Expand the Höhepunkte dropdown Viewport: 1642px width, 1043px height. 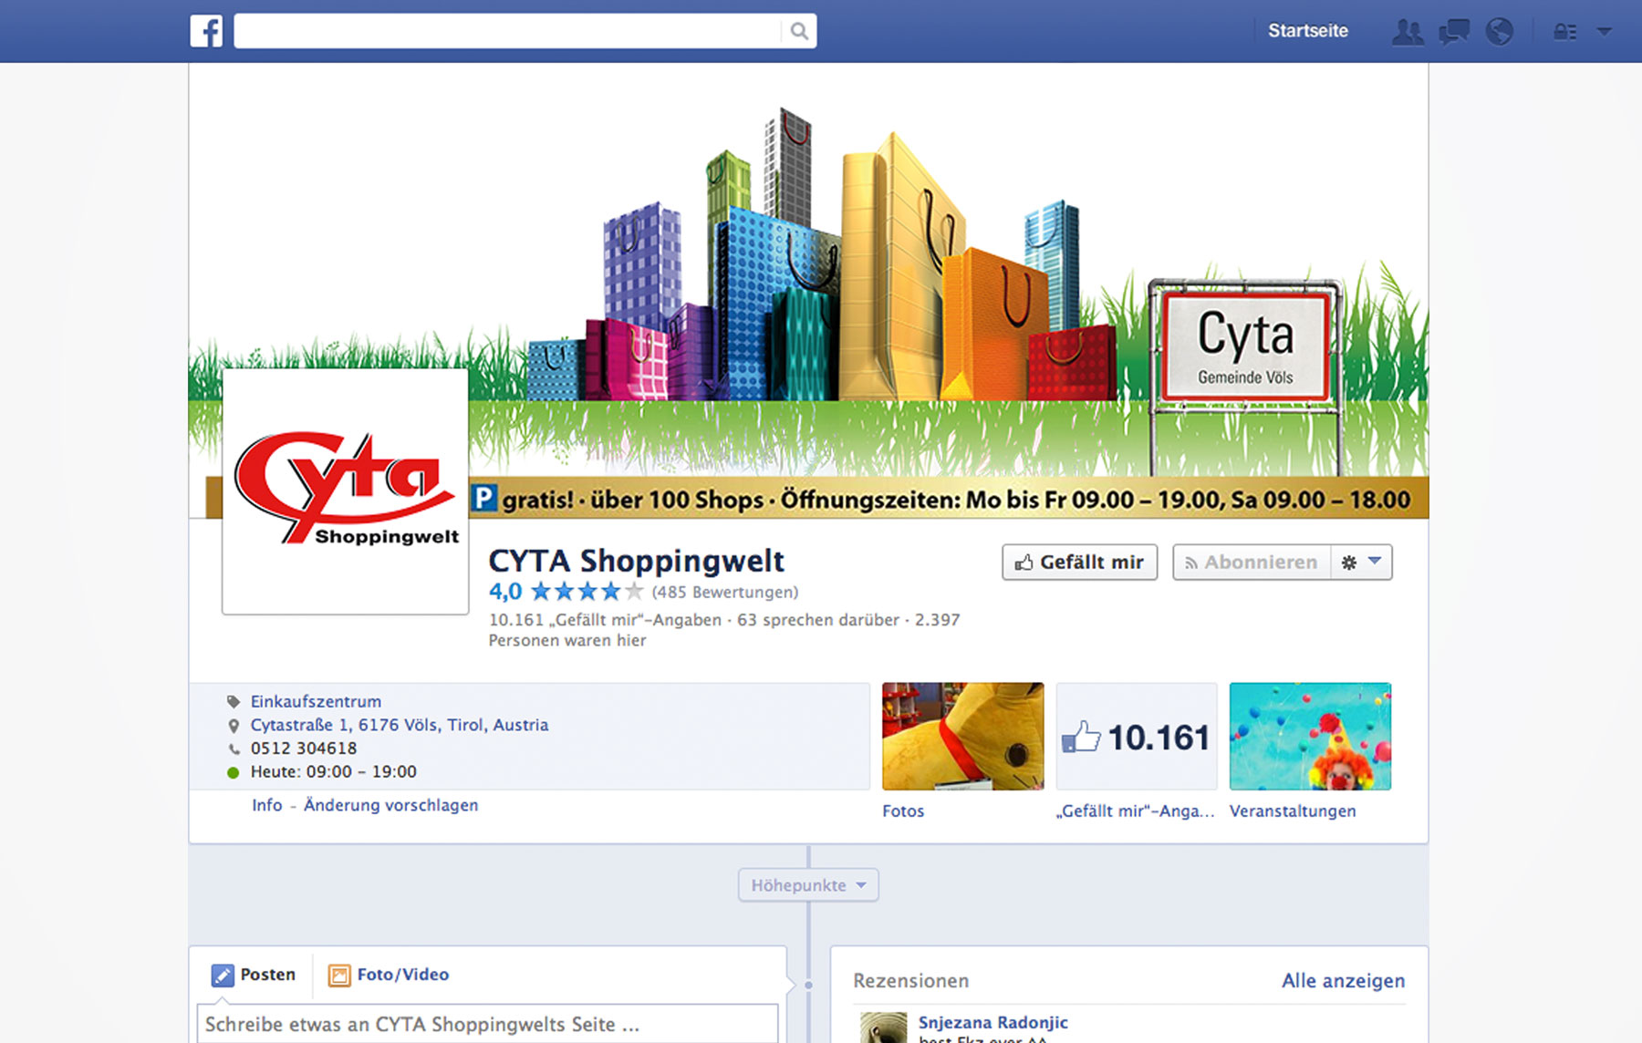[x=808, y=885]
